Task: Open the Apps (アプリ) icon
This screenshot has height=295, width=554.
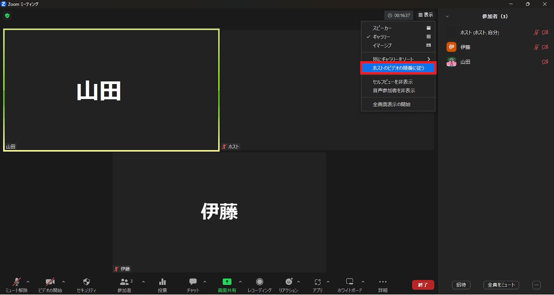Action: 318,282
